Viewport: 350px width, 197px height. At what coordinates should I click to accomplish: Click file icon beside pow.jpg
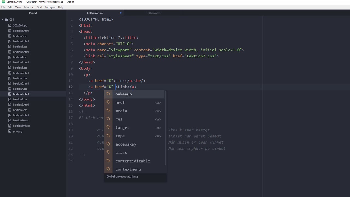10,131
